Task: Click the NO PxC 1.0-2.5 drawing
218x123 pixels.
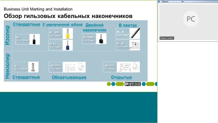Action: 74,67
